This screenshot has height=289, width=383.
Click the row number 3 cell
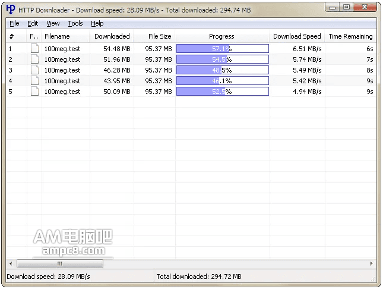[x=10, y=70]
